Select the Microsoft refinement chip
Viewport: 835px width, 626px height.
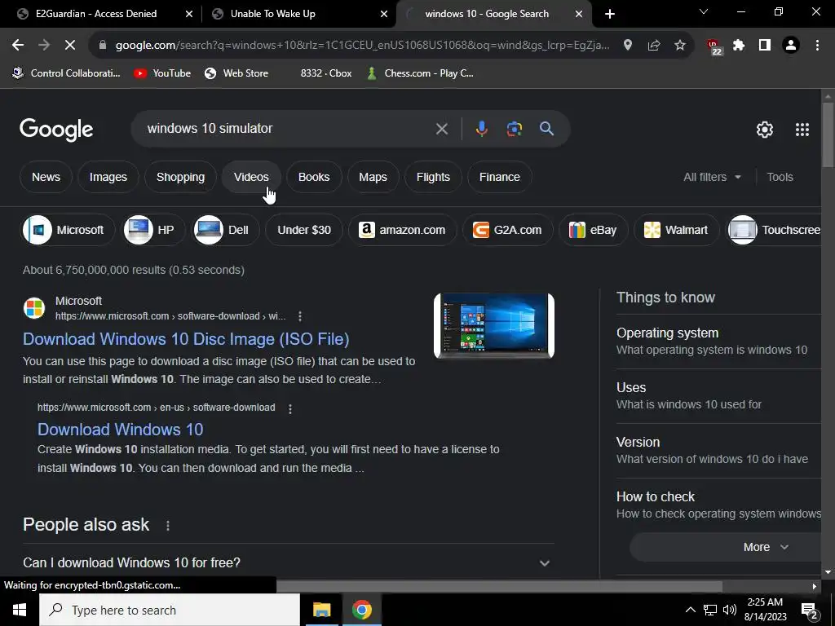point(68,230)
